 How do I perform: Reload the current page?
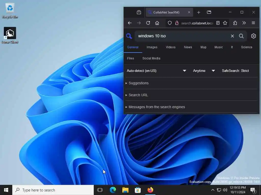coord(148,23)
